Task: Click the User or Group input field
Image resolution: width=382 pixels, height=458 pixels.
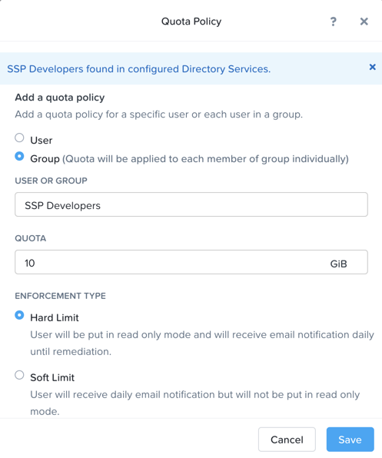Action: 191,204
